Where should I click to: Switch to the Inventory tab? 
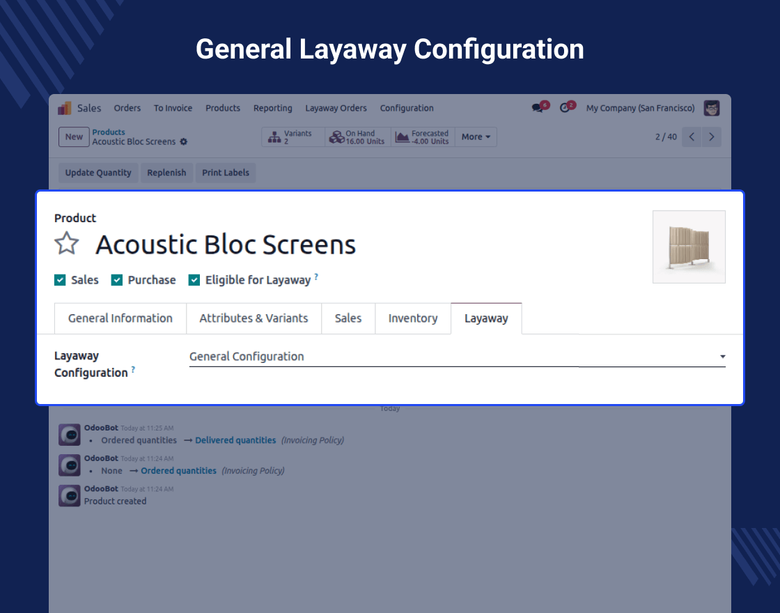[x=413, y=318]
